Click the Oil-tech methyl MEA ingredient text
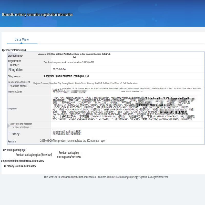 coord(170,98)
